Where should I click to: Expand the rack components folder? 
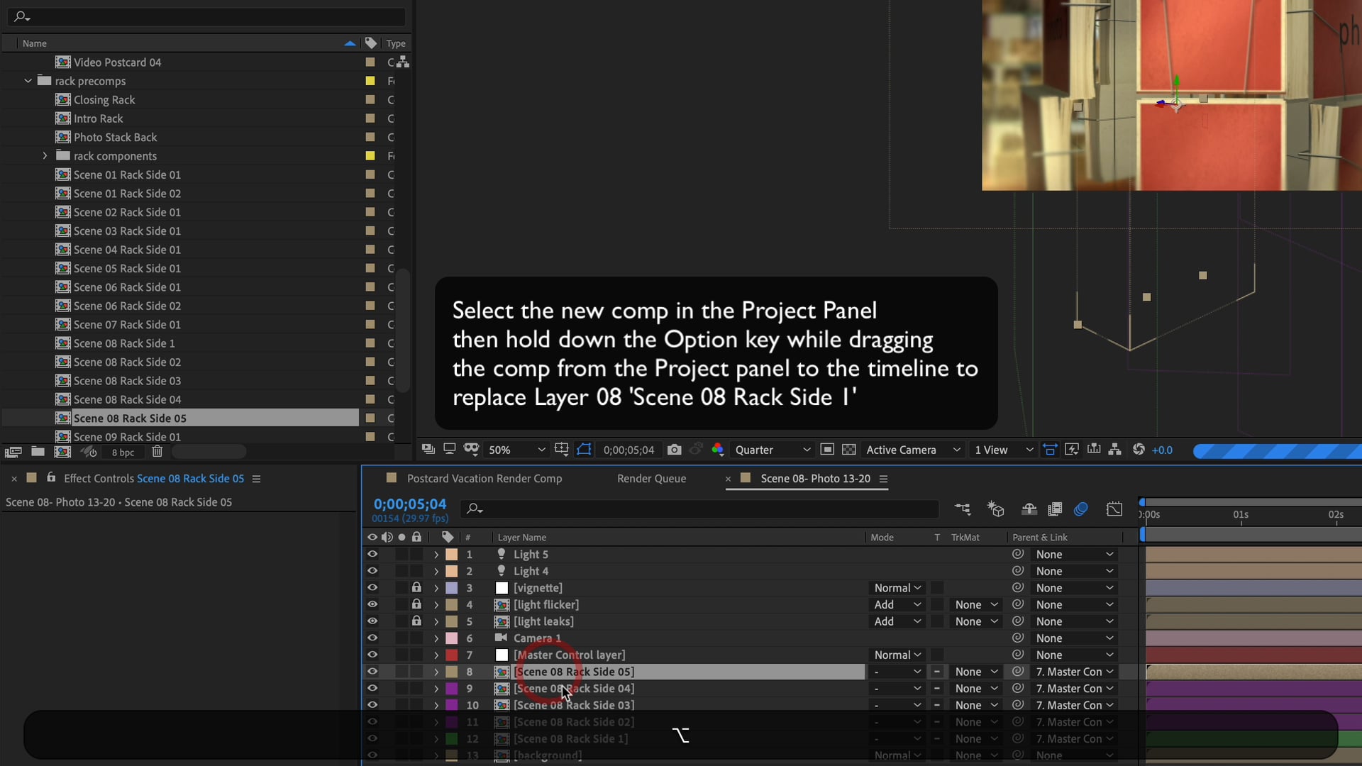pyautogui.click(x=45, y=156)
